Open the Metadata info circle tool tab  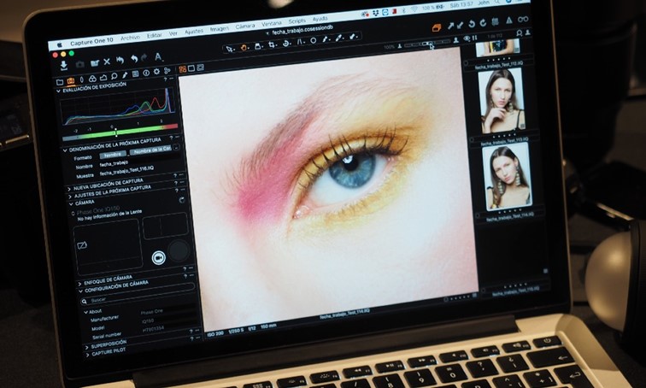pyautogui.click(x=146, y=73)
